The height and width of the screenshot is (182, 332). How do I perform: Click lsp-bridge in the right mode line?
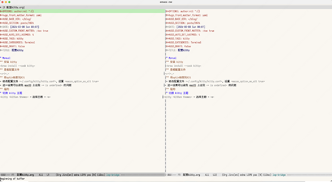click(279, 175)
